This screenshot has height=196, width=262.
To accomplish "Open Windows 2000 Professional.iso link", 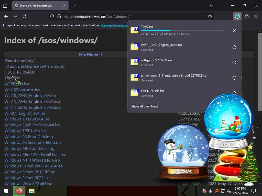I will click(x=32, y=125).
